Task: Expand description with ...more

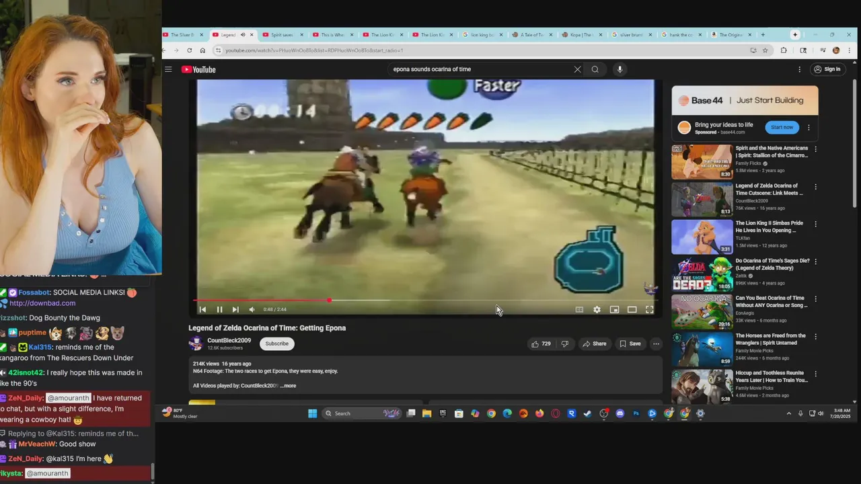Action: [x=288, y=386]
